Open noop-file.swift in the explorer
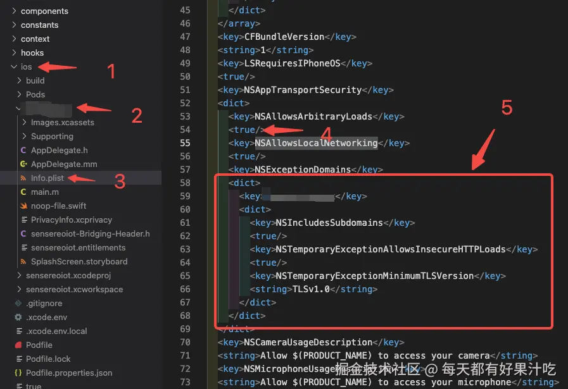 point(59,206)
